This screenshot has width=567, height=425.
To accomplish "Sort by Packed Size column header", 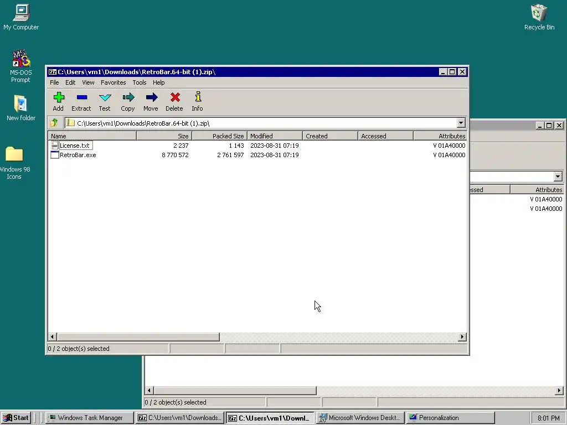I will [x=219, y=136].
